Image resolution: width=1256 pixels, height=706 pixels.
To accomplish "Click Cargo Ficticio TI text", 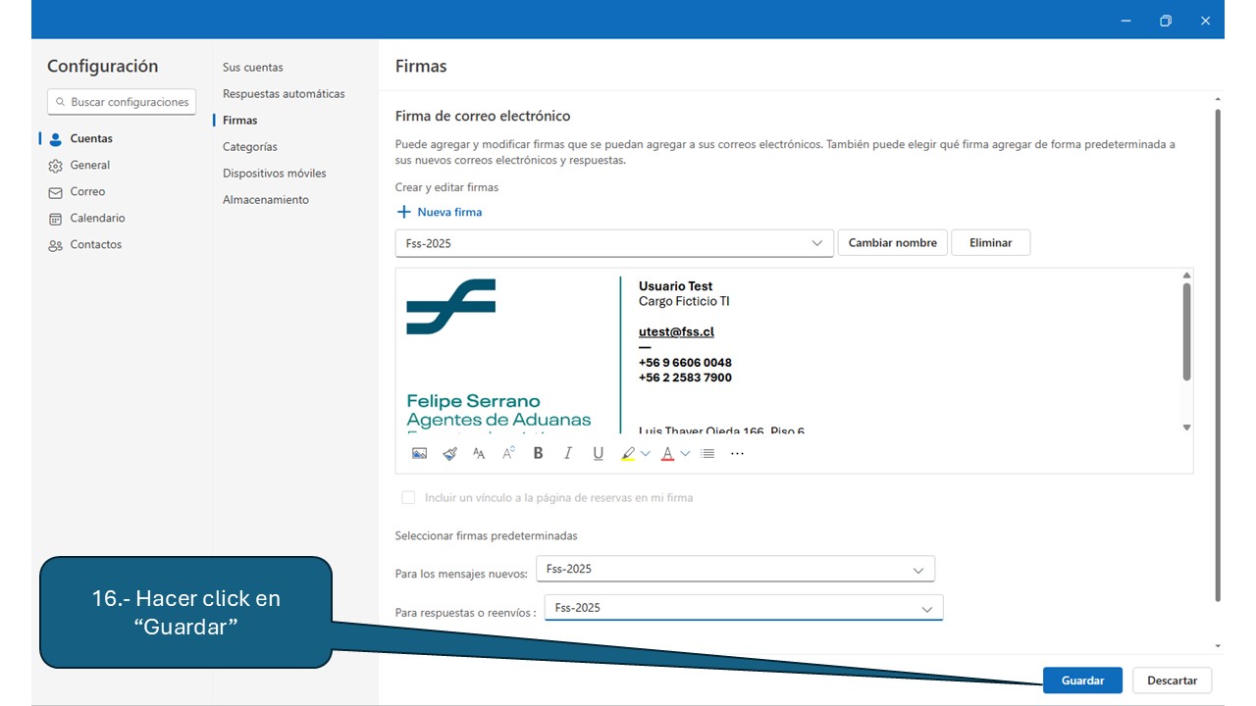I will [x=684, y=301].
